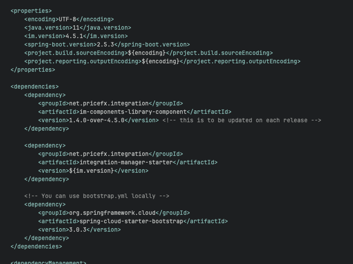Click the closing properties tag
Image resolution: width=353 pixels, height=264 pixels.
pos(33,70)
